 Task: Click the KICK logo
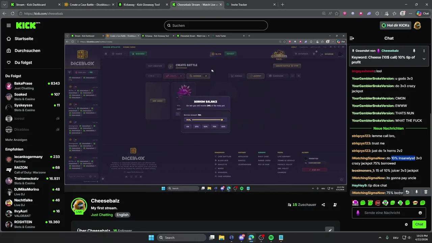pos(27,25)
